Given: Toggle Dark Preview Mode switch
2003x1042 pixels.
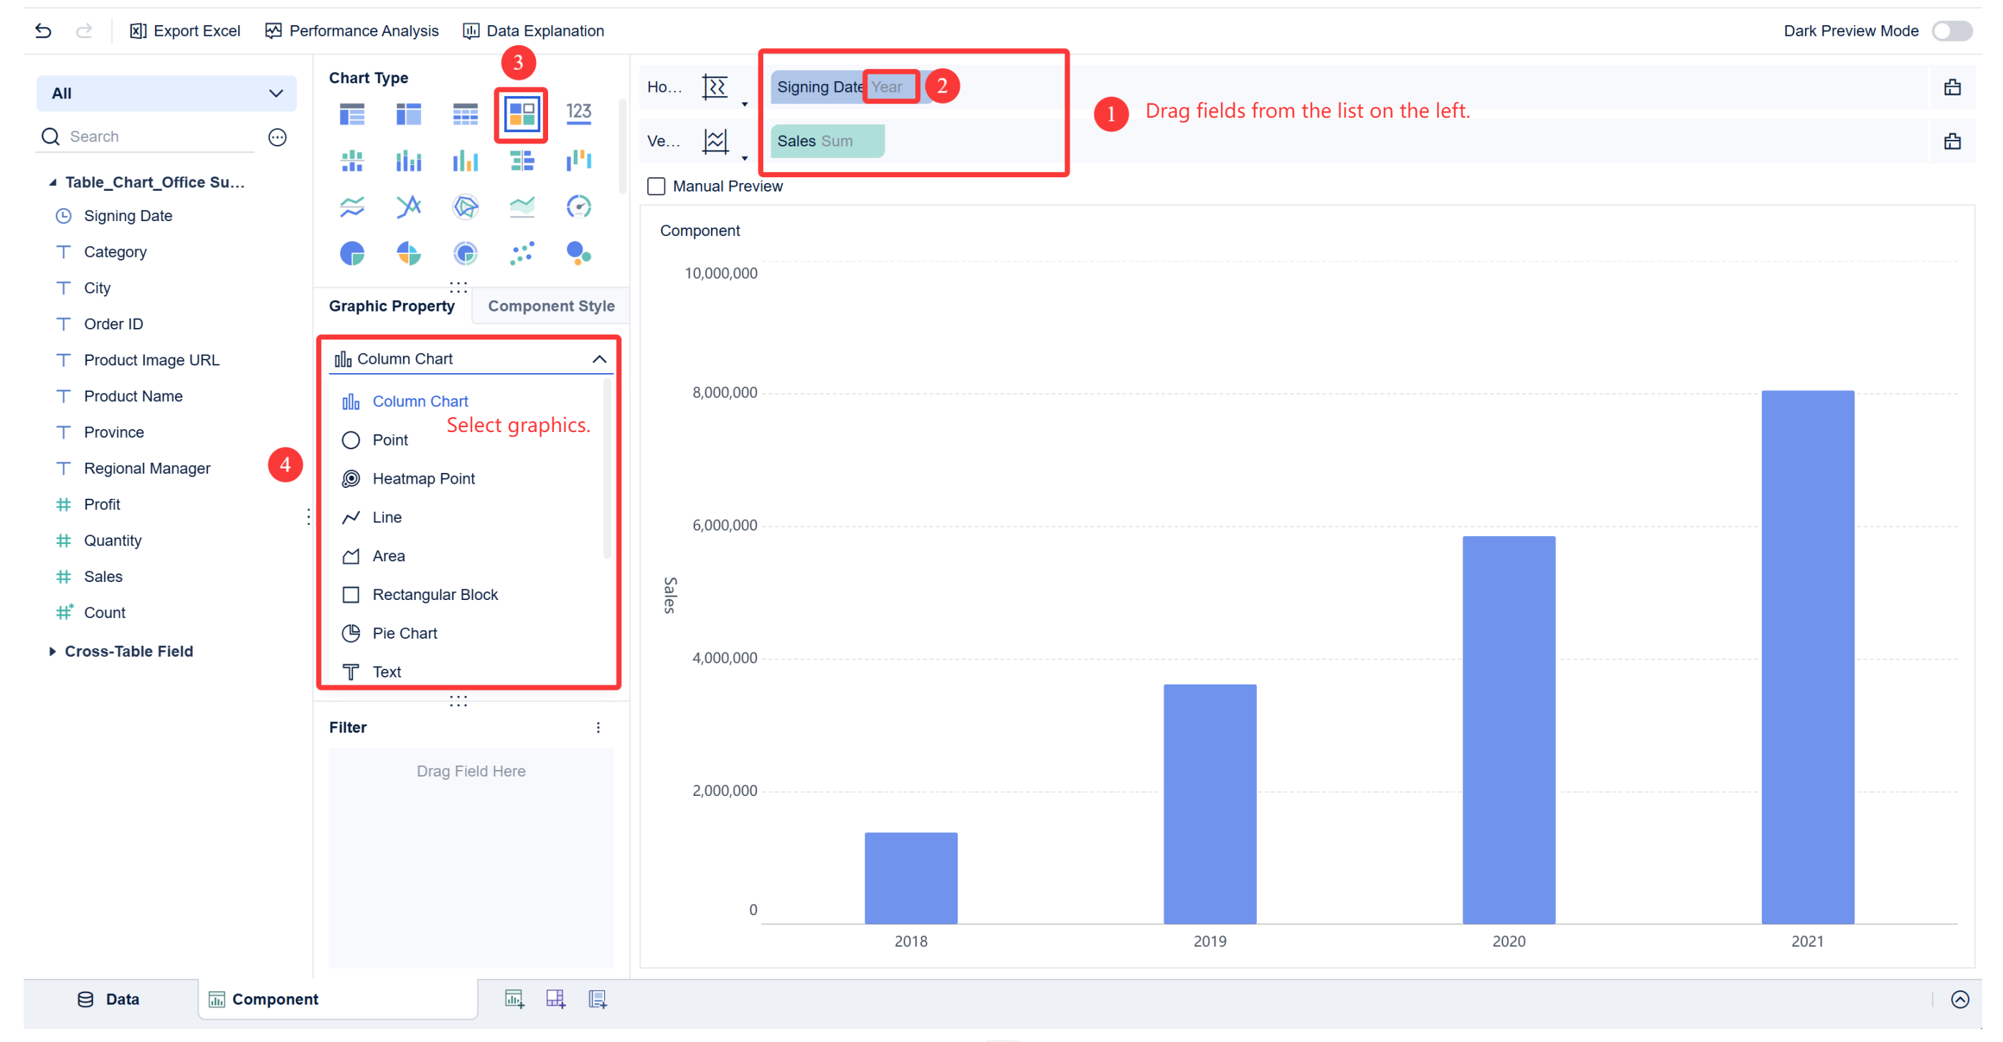Looking at the screenshot, I should [x=1951, y=31].
